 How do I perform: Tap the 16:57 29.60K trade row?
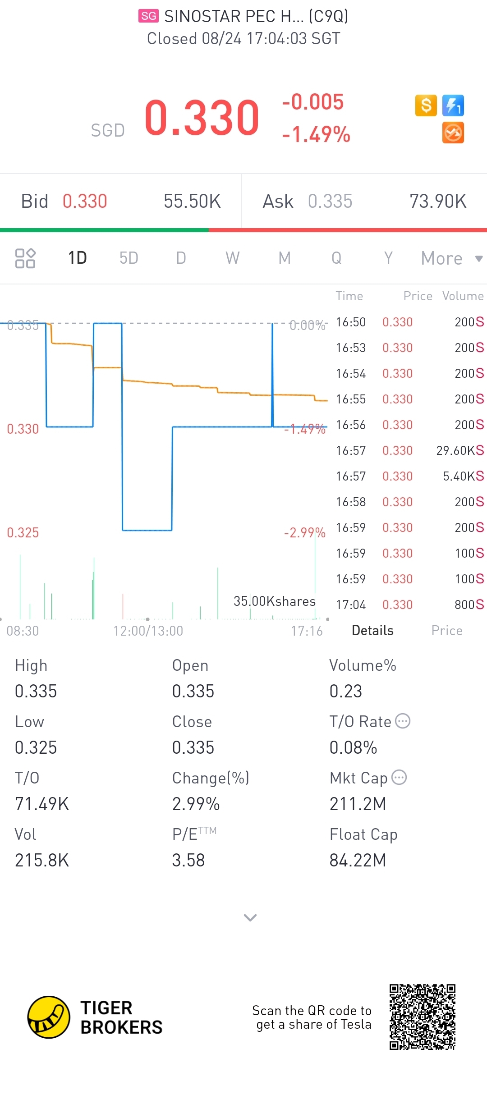pos(409,451)
